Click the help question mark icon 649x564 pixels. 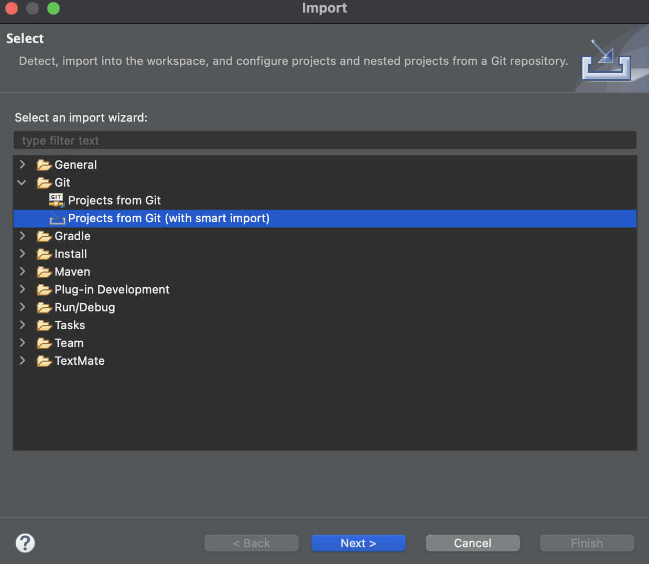click(x=25, y=543)
